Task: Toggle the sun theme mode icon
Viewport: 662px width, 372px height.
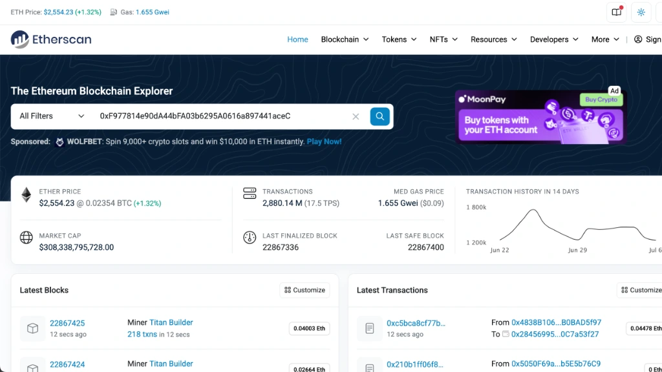Action: point(641,12)
